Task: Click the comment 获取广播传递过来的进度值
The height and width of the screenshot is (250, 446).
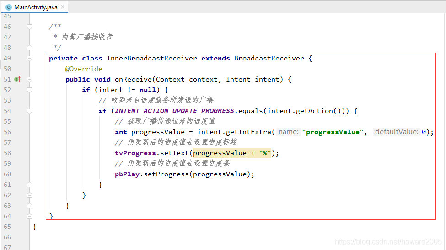Action: 171,121
